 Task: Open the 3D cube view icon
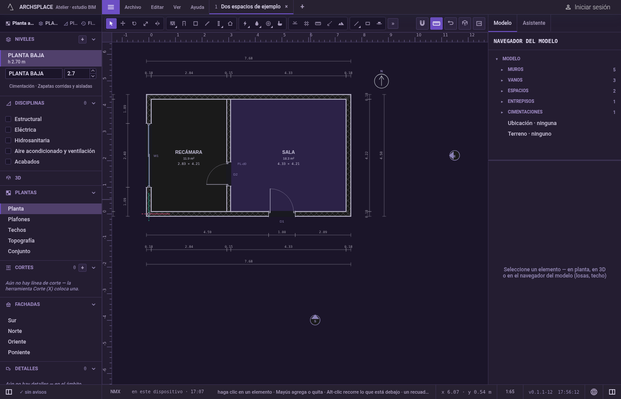click(x=465, y=23)
